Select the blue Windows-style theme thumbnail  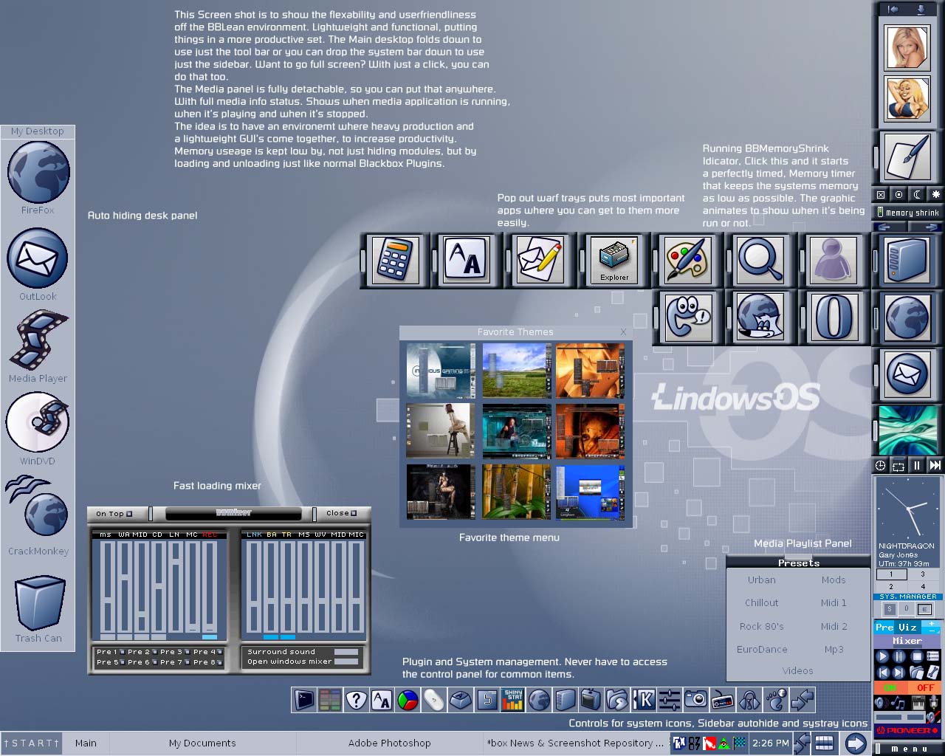point(590,492)
